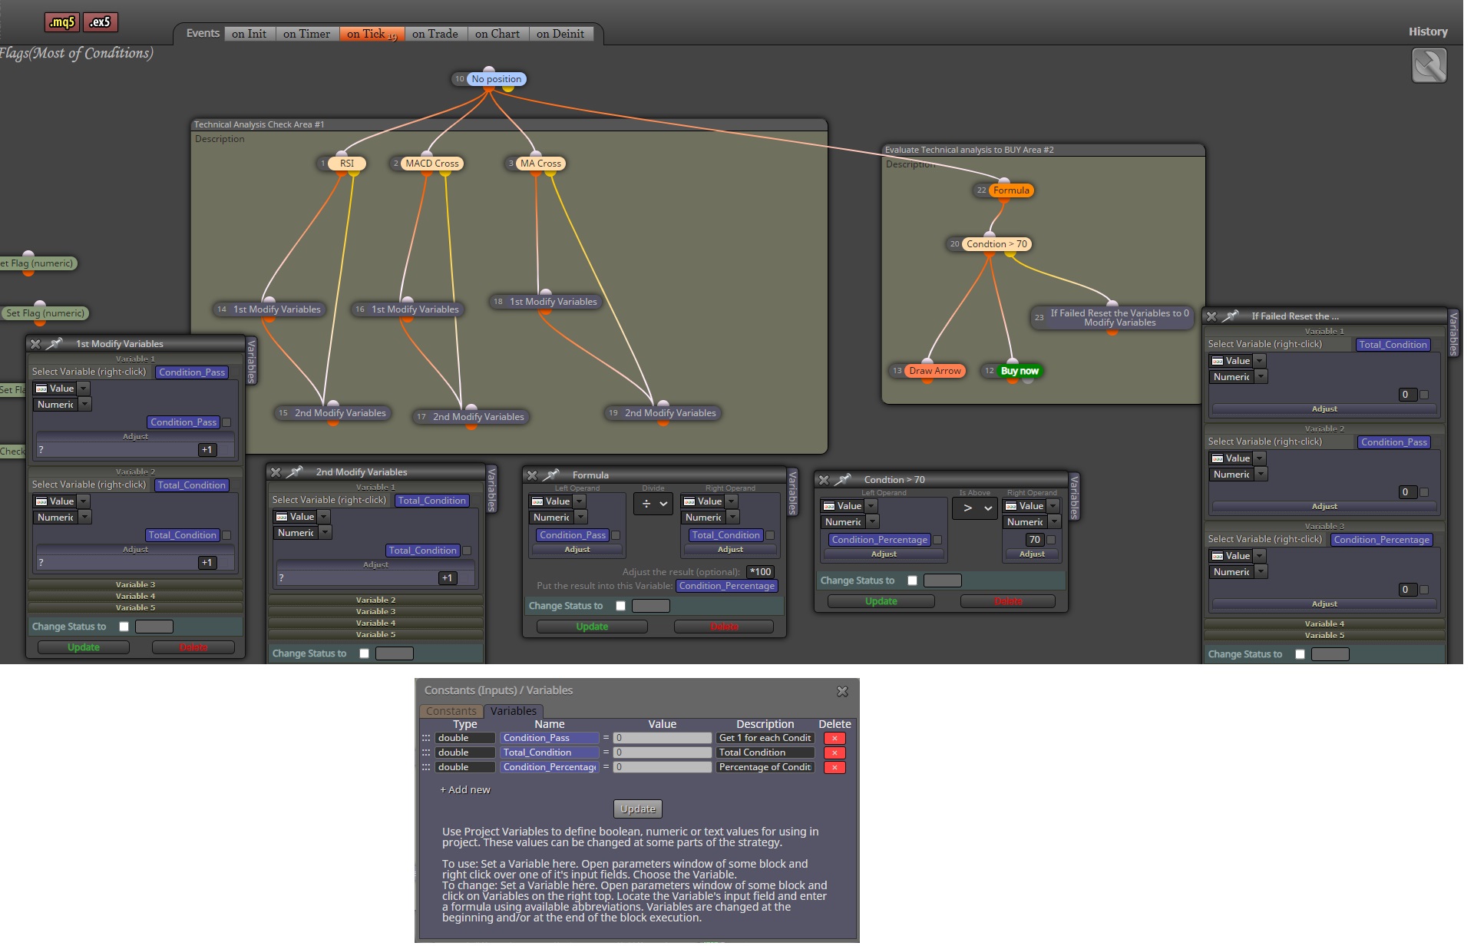This screenshot has height=946, width=1474.
Task: Click the *100 adjust result field
Action: coord(760,572)
